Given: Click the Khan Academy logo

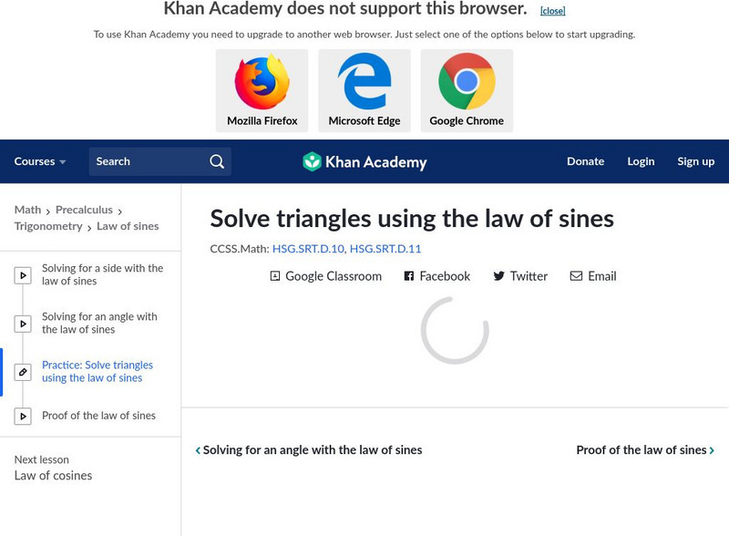Looking at the screenshot, I should pyautogui.click(x=364, y=162).
